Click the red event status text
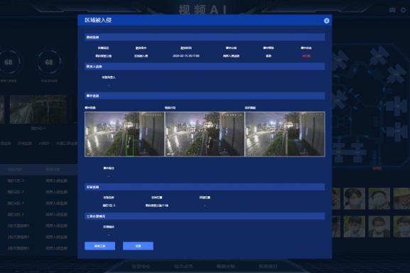This screenshot has height=273, width=410. (x=306, y=56)
